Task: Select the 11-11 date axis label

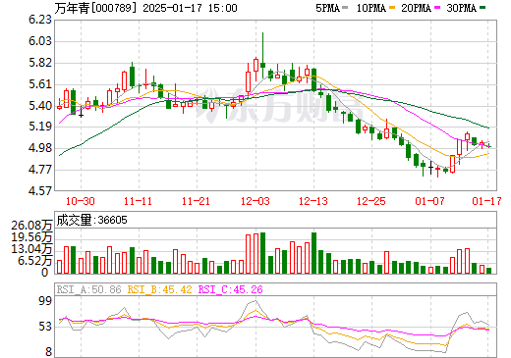Action: (x=139, y=201)
